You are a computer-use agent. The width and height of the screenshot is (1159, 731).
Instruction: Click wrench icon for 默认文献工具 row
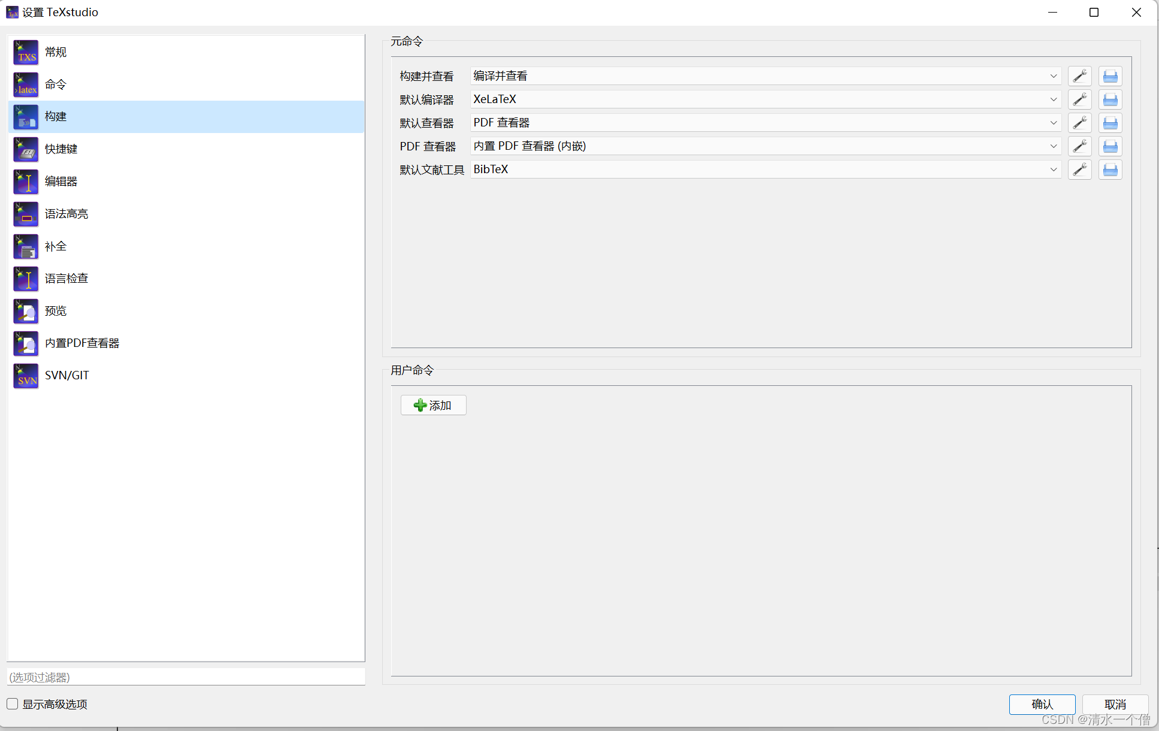pos(1079,170)
